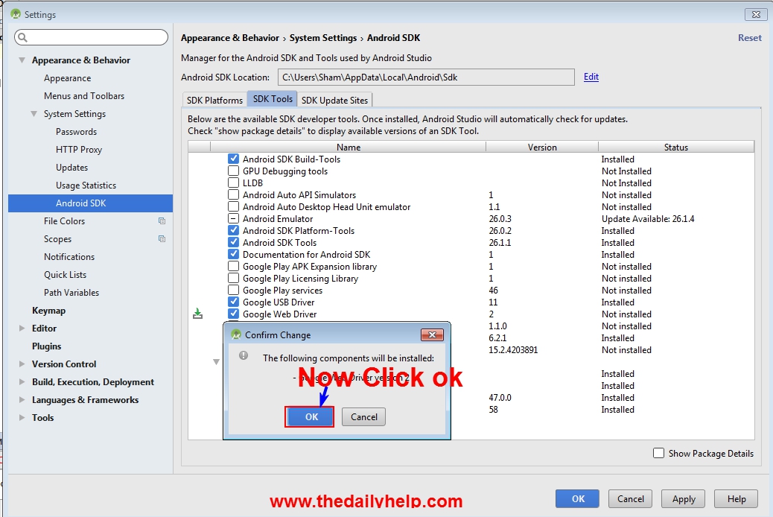This screenshot has height=517, width=773.
Task: Click the Scopes project-scope icon
Action: click(x=162, y=239)
